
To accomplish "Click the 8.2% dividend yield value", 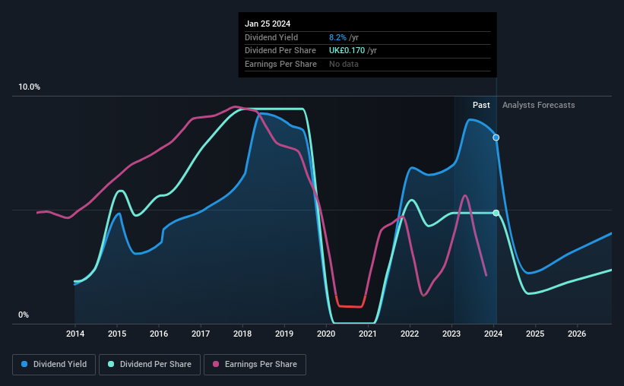I will coord(337,37).
